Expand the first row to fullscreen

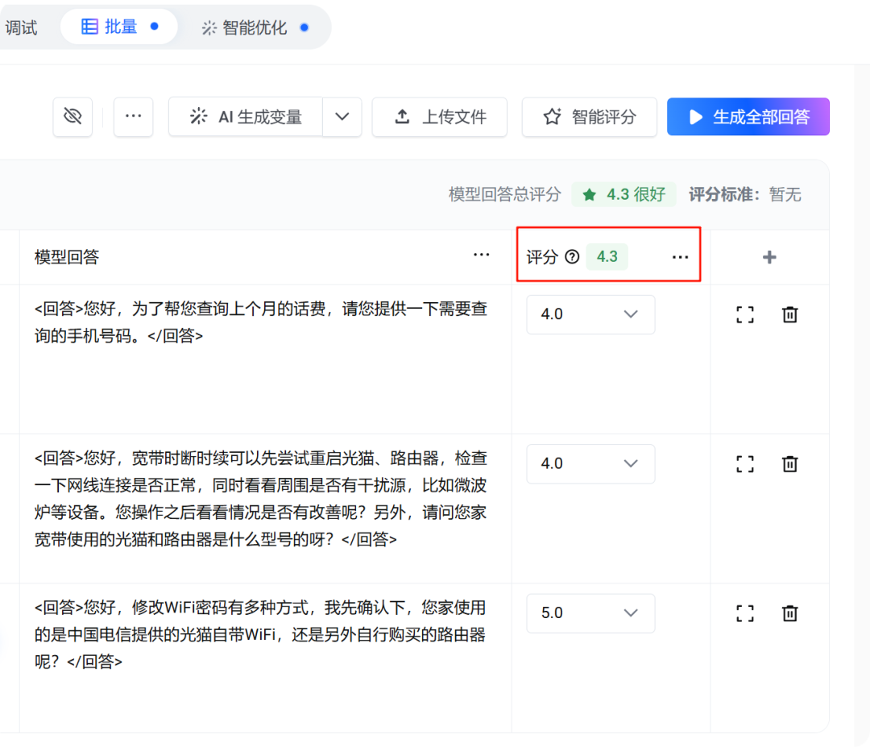click(745, 314)
